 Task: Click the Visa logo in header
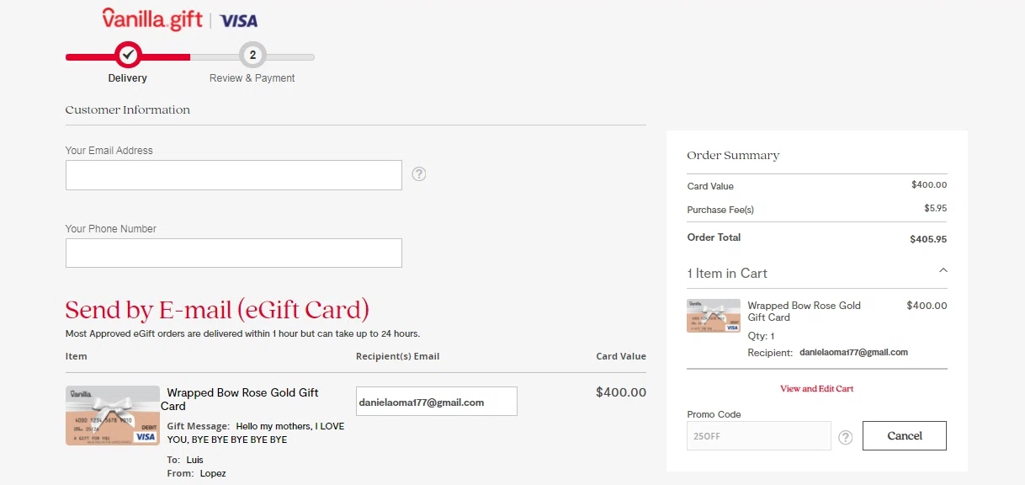click(239, 21)
